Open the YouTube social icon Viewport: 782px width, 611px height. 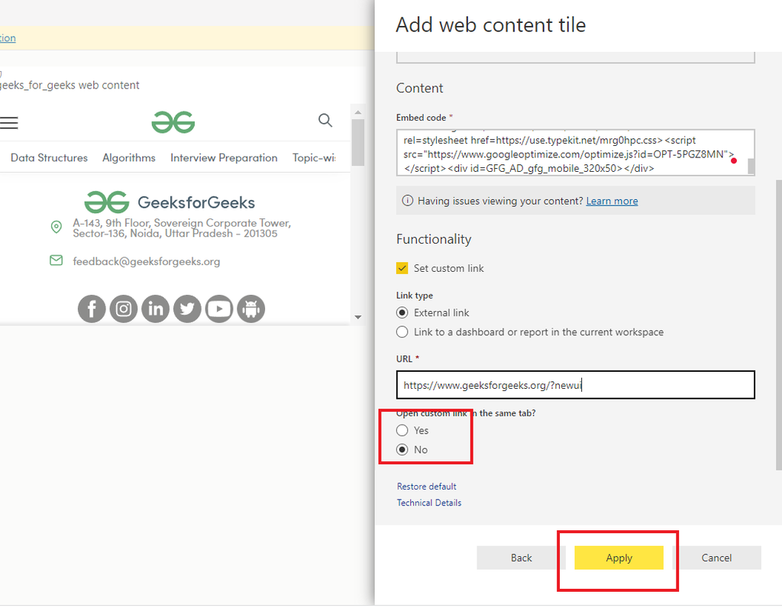[x=219, y=309]
